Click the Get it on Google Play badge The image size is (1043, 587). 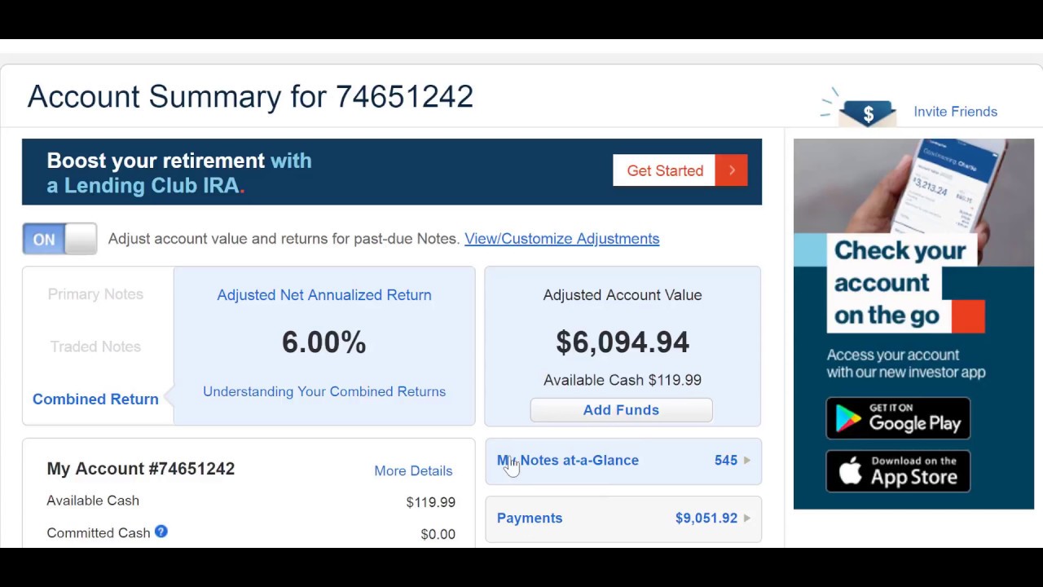[x=898, y=418]
